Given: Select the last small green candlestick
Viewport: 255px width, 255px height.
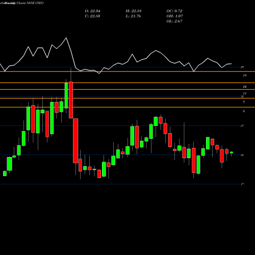Looking at the screenshot, I should [x=232, y=152].
